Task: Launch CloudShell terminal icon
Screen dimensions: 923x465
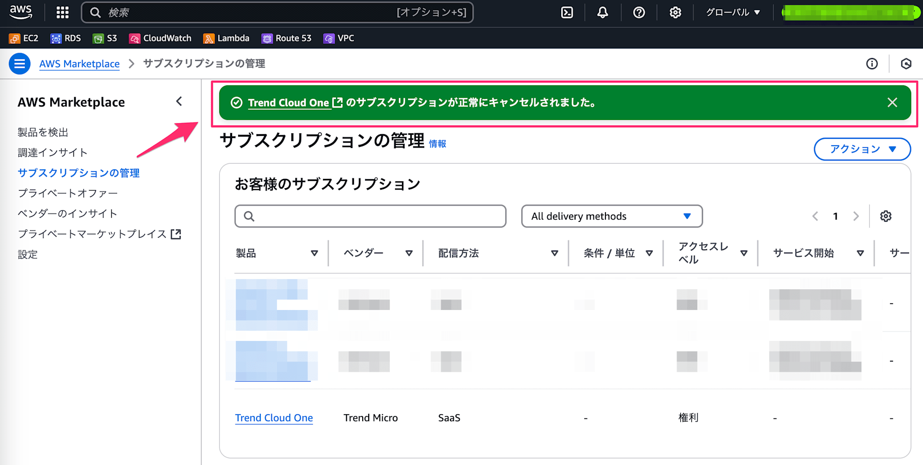Action: pyautogui.click(x=567, y=12)
